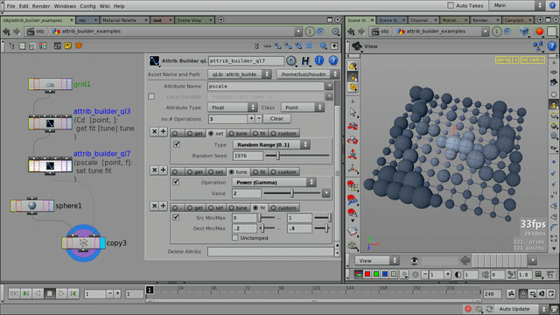Click the View tool icon in viewport
Screen dimensions: 560x315
coord(357,46)
